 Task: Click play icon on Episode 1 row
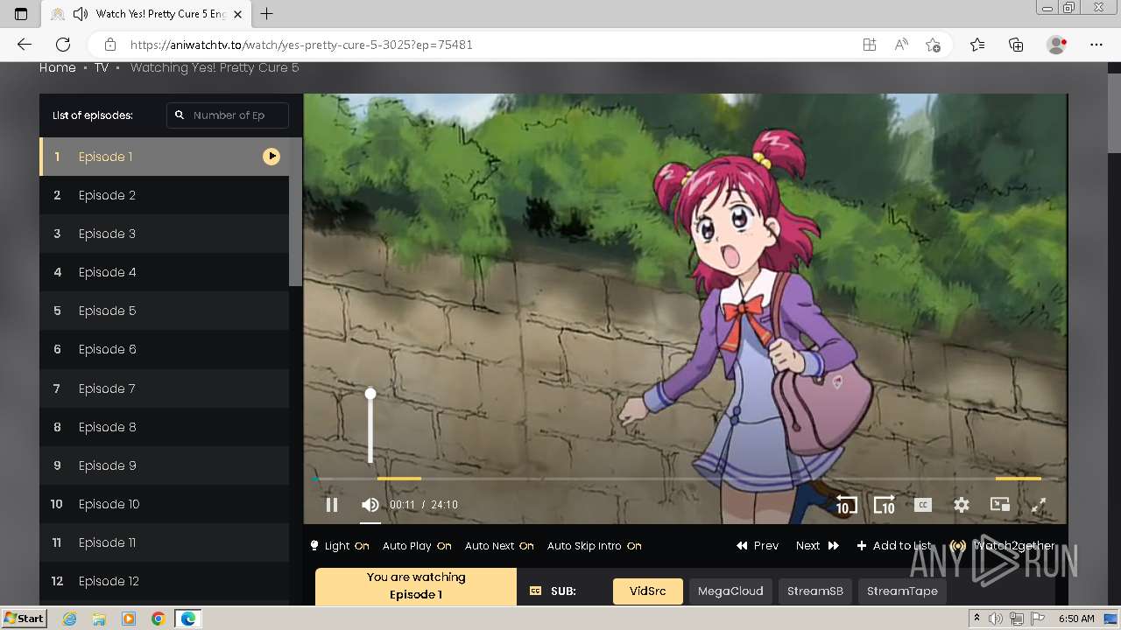[x=271, y=157]
